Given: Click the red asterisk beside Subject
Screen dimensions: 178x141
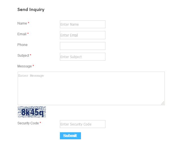Looking at the screenshot, I should click(31, 56).
